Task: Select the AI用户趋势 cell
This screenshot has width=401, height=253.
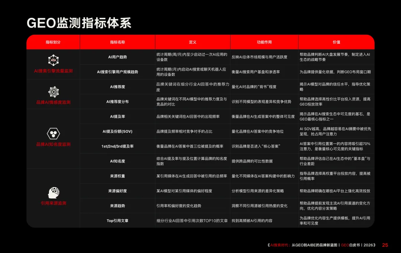Action: point(118,57)
